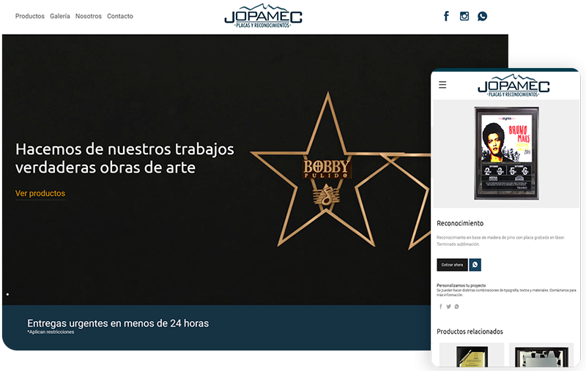
Task: Open the Nosotros section
Action: tap(89, 16)
